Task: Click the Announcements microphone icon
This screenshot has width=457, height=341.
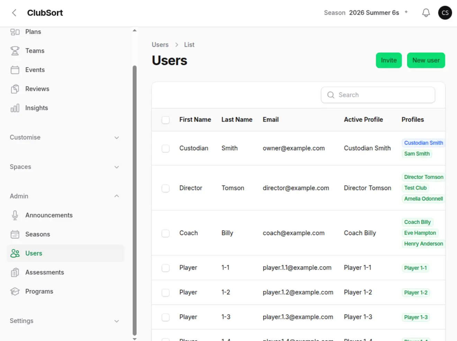Action: tap(15, 215)
